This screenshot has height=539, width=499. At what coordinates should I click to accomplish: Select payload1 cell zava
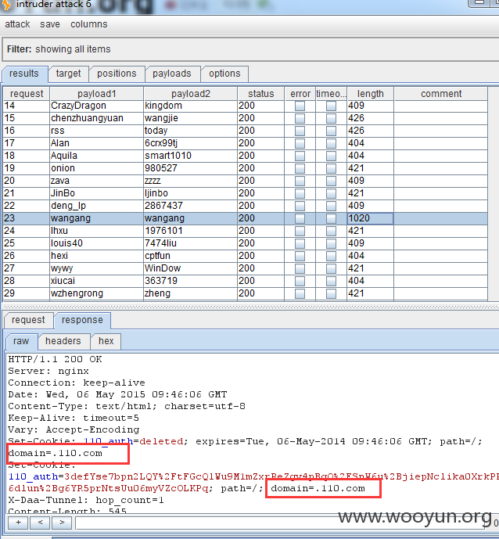click(x=96, y=181)
